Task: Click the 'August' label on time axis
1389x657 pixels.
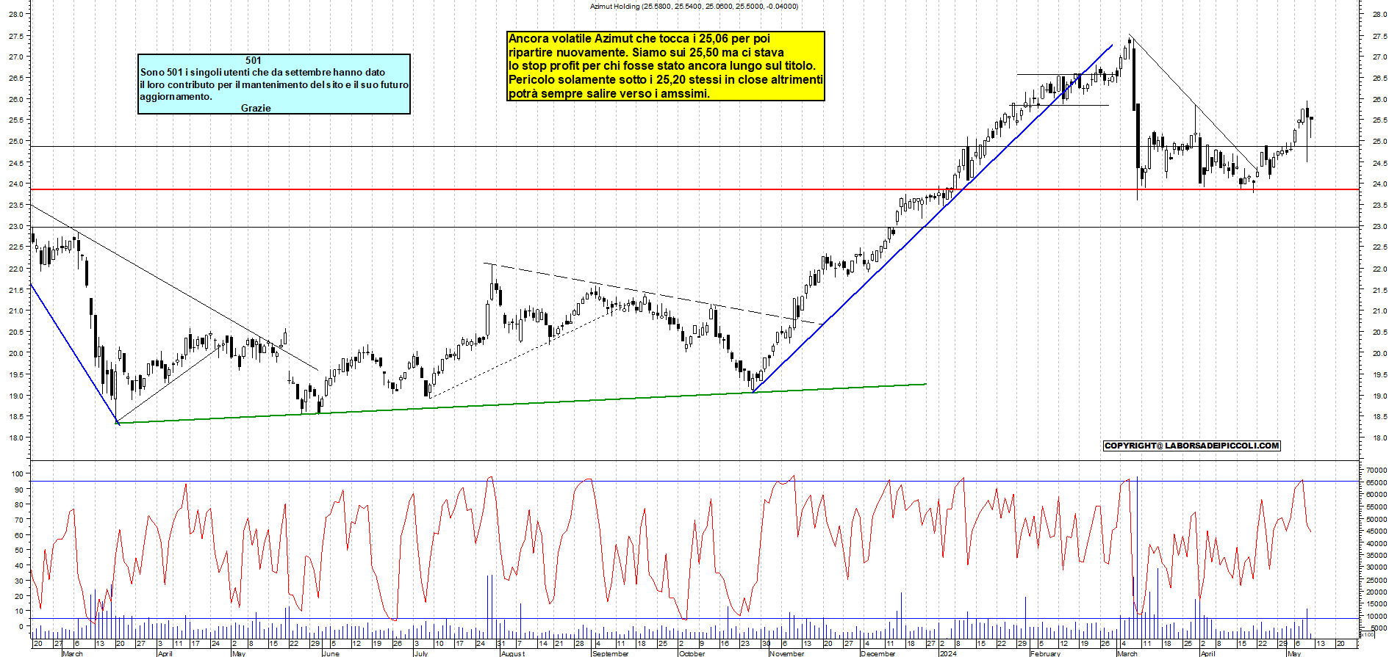Action: [x=513, y=653]
